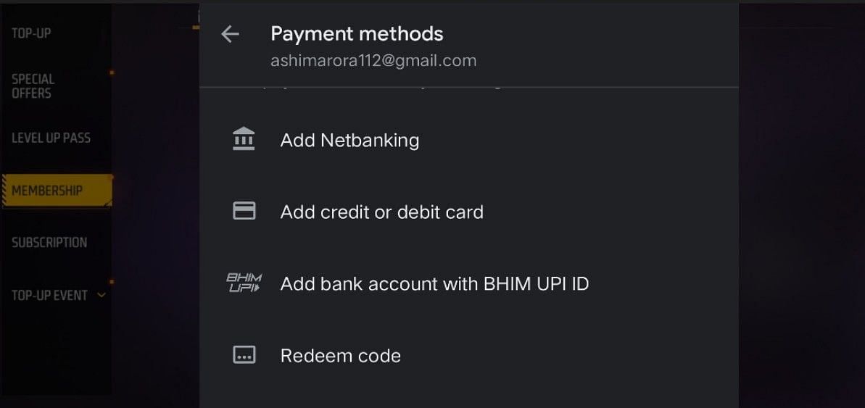Click the orange dot beside Top-Up Event

(x=112, y=282)
